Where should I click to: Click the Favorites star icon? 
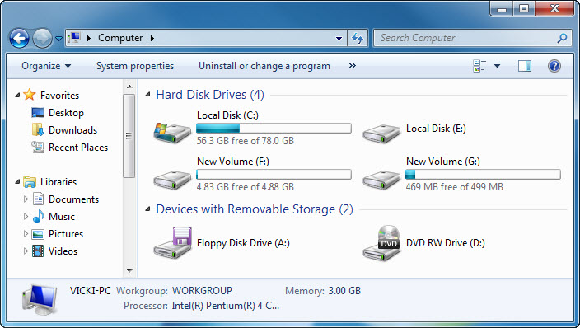coord(29,95)
